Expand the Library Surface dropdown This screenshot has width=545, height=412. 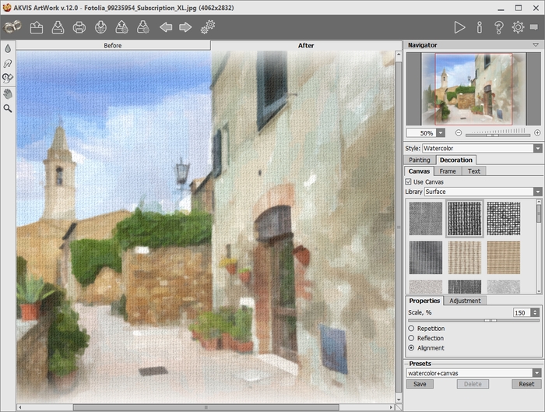(x=537, y=192)
